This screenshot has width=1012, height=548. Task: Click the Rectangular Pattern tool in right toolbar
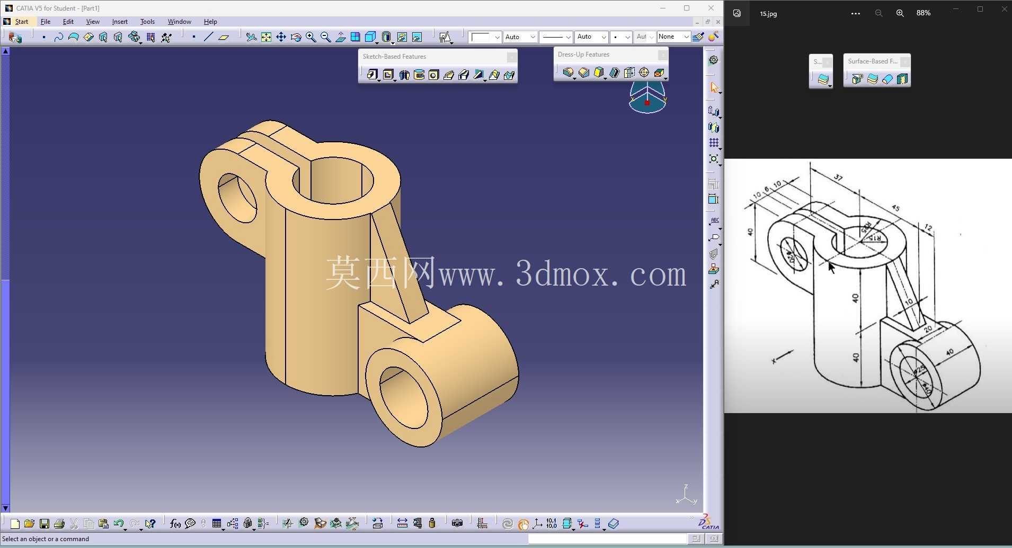pyautogui.click(x=714, y=143)
